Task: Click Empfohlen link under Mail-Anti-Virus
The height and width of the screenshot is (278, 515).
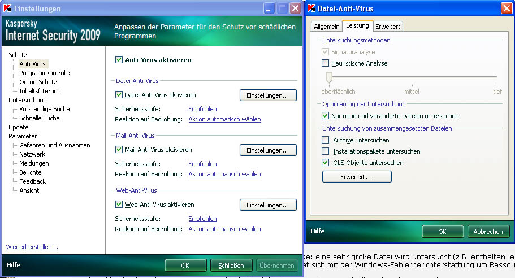Action: [202, 164]
